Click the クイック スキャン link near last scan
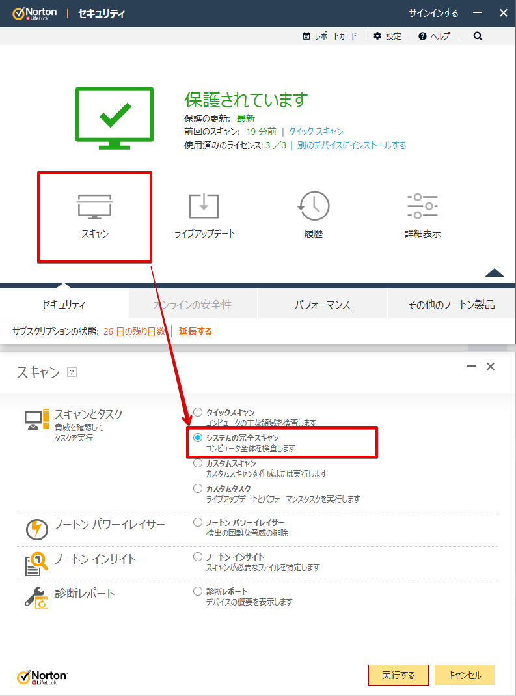This screenshot has width=516, height=696. (x=316, y=132)
